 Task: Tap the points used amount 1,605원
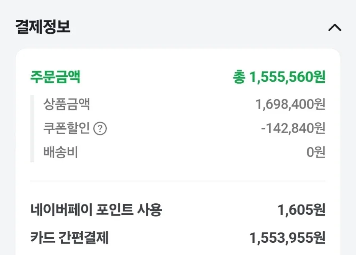pos(301,210)
